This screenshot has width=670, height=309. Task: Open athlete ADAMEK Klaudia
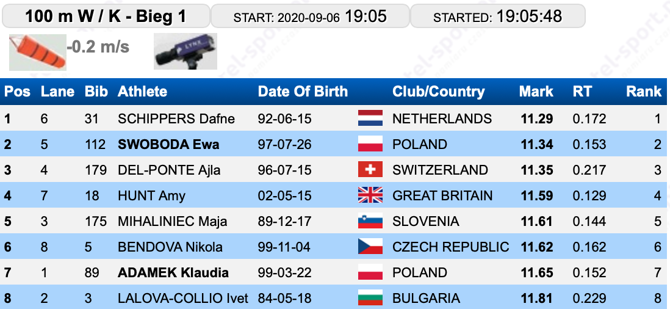[x=173, y=273]
